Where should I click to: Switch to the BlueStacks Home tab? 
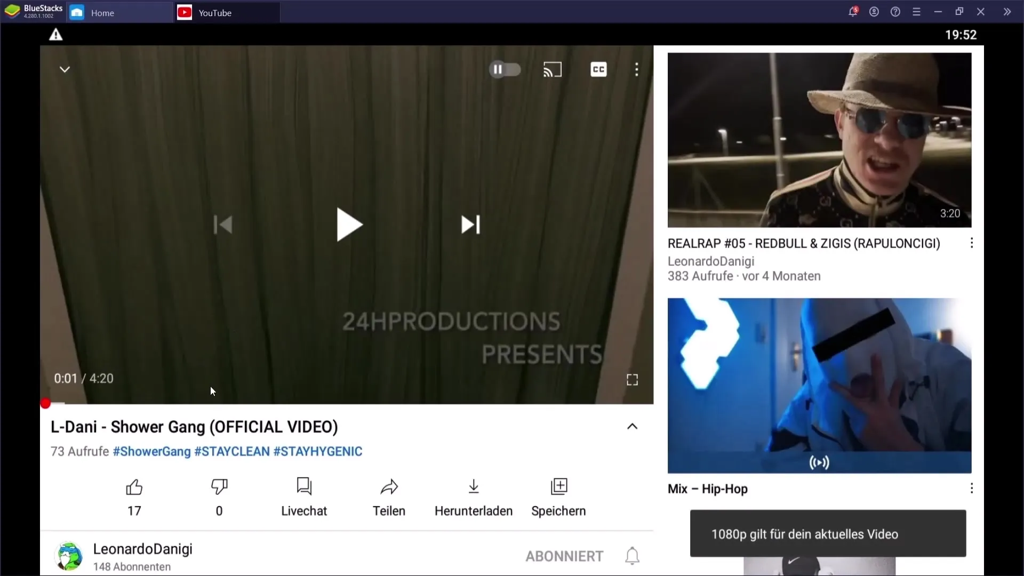tap(120, 12)
